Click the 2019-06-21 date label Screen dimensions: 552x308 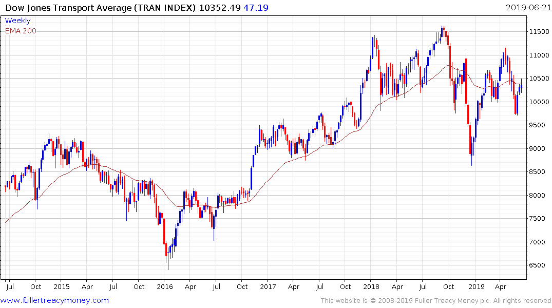pyautogui.click(x=528, y=7)
